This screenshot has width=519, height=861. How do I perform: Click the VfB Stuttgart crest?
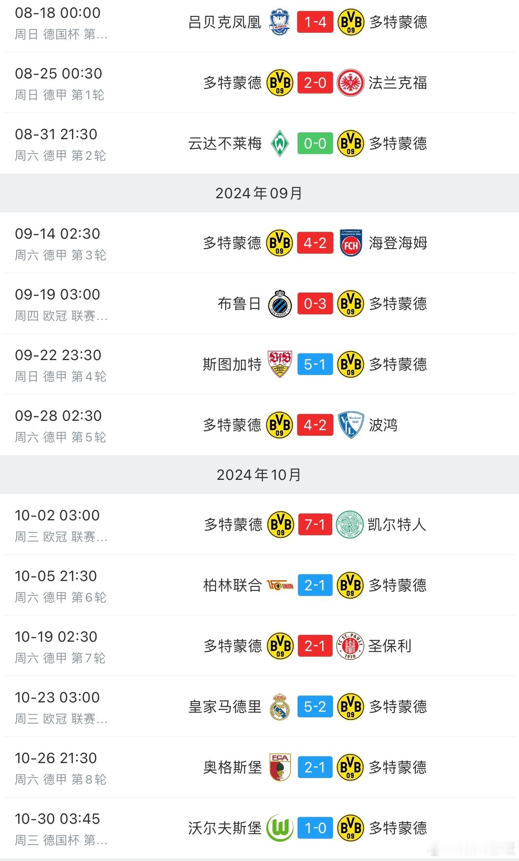pyautogui.click(x=280, y=364)
